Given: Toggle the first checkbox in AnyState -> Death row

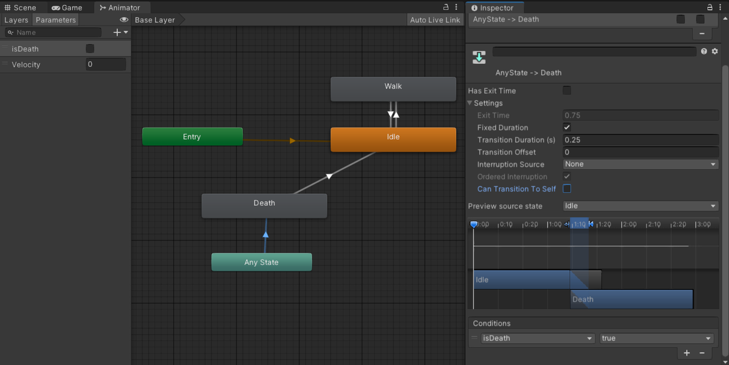Looking at the screenshot, I should (x=681, y=19).
